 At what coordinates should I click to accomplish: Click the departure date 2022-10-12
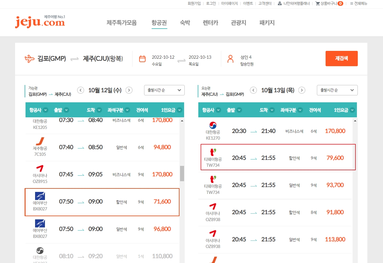pyautogui.click(x=163, y=57)
